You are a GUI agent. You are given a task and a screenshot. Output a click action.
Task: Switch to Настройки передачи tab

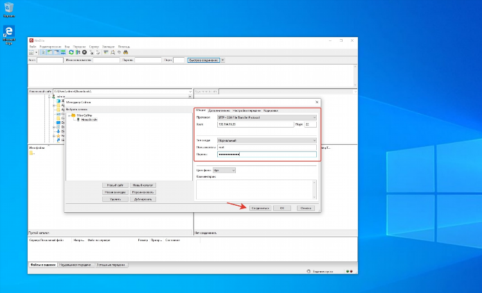(x=247, y=110)
